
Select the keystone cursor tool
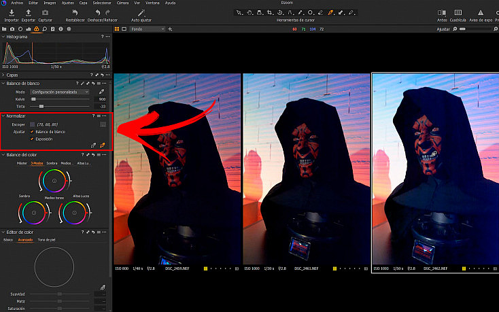tap(290, 13)
